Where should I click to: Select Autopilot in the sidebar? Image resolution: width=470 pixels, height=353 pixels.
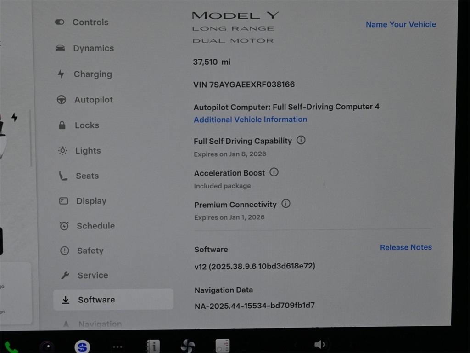(x=93, y=100)
